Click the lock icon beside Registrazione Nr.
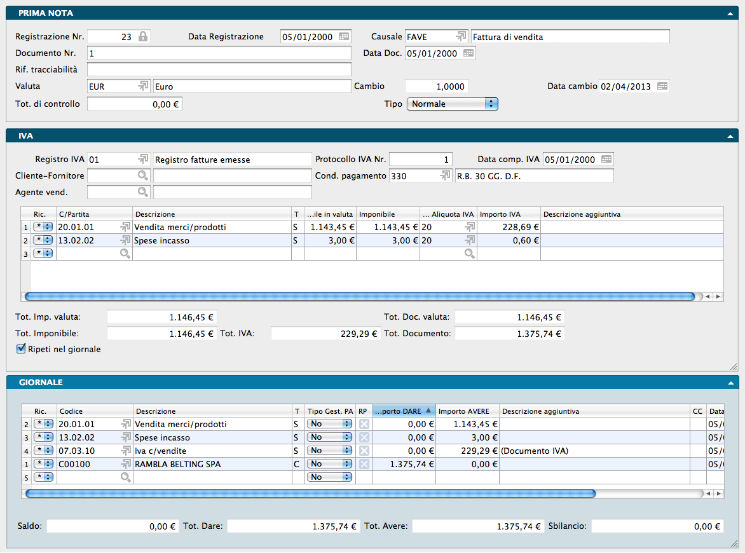Image resolution: width=745 pixels, height=553 pixels. coord(143,37)
